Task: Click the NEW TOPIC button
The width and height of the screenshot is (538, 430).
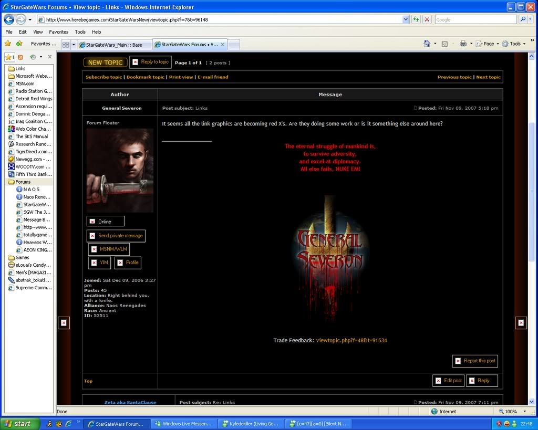Action: tap(105, 62)
